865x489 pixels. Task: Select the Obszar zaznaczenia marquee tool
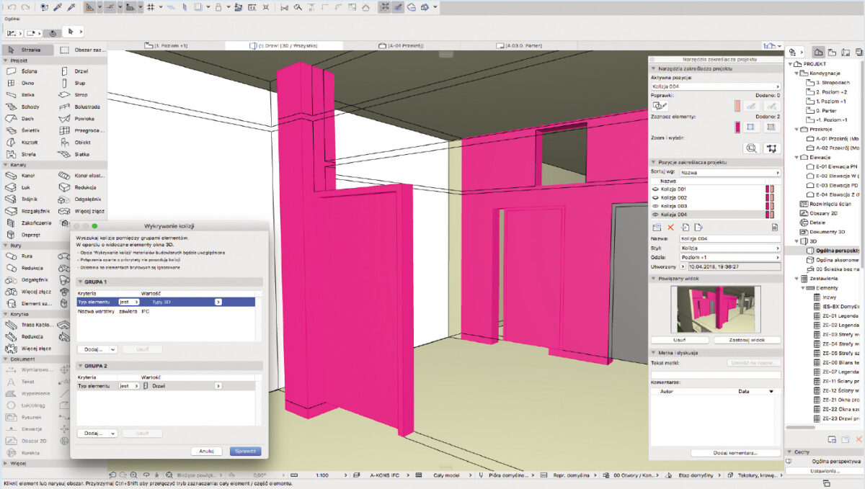(x=81, y=50)
